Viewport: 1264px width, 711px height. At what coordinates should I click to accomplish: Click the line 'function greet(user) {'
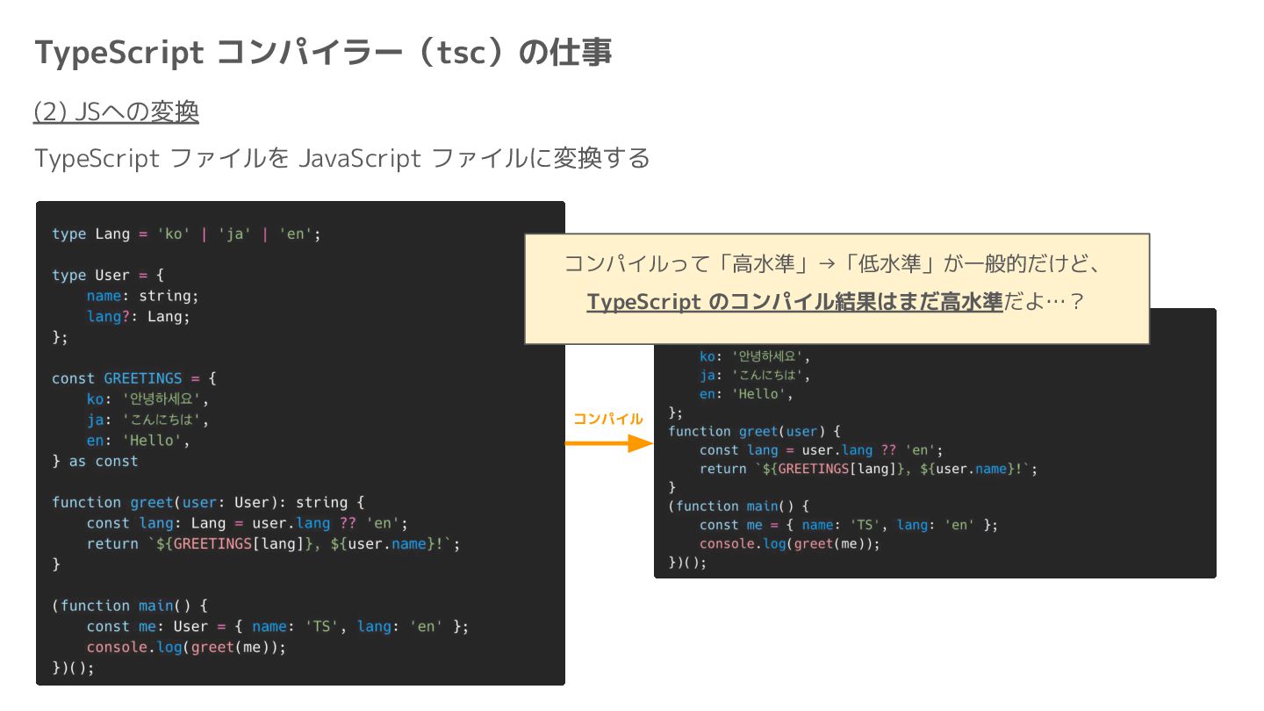(x=755, y=431)
